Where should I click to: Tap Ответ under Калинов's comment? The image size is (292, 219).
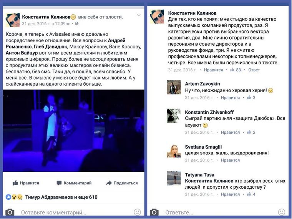click(254, 70)
